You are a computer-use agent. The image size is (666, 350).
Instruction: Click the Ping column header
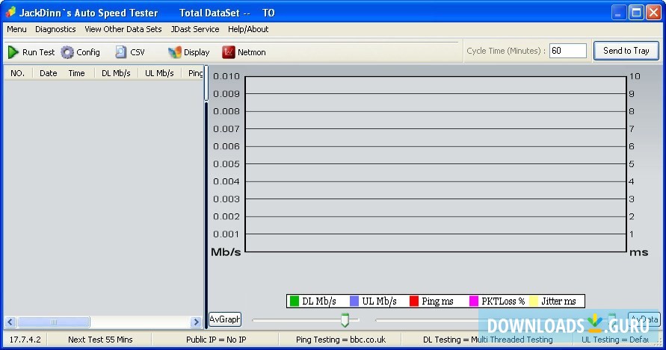(195, 73)
